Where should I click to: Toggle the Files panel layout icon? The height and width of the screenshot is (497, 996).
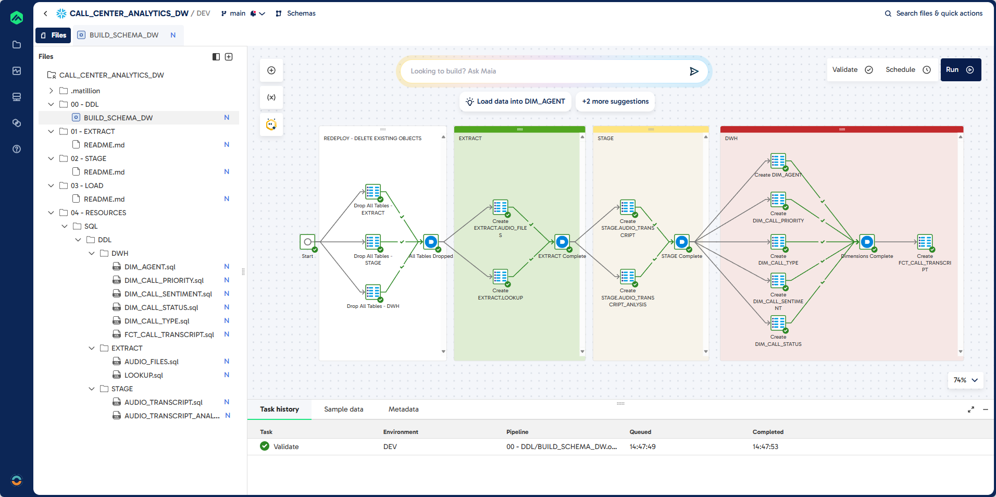(x=216, y=57)
